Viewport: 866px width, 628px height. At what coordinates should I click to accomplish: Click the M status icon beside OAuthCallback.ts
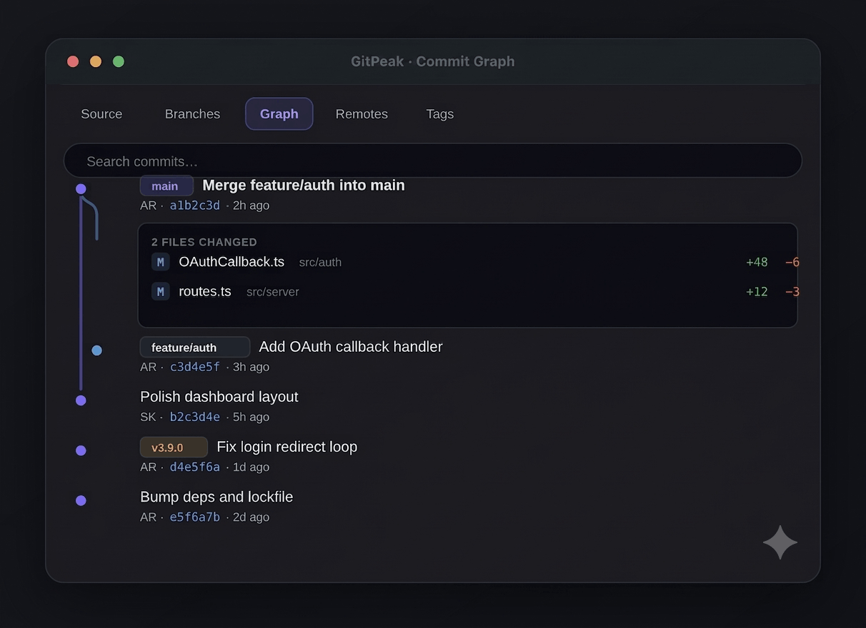161,262
